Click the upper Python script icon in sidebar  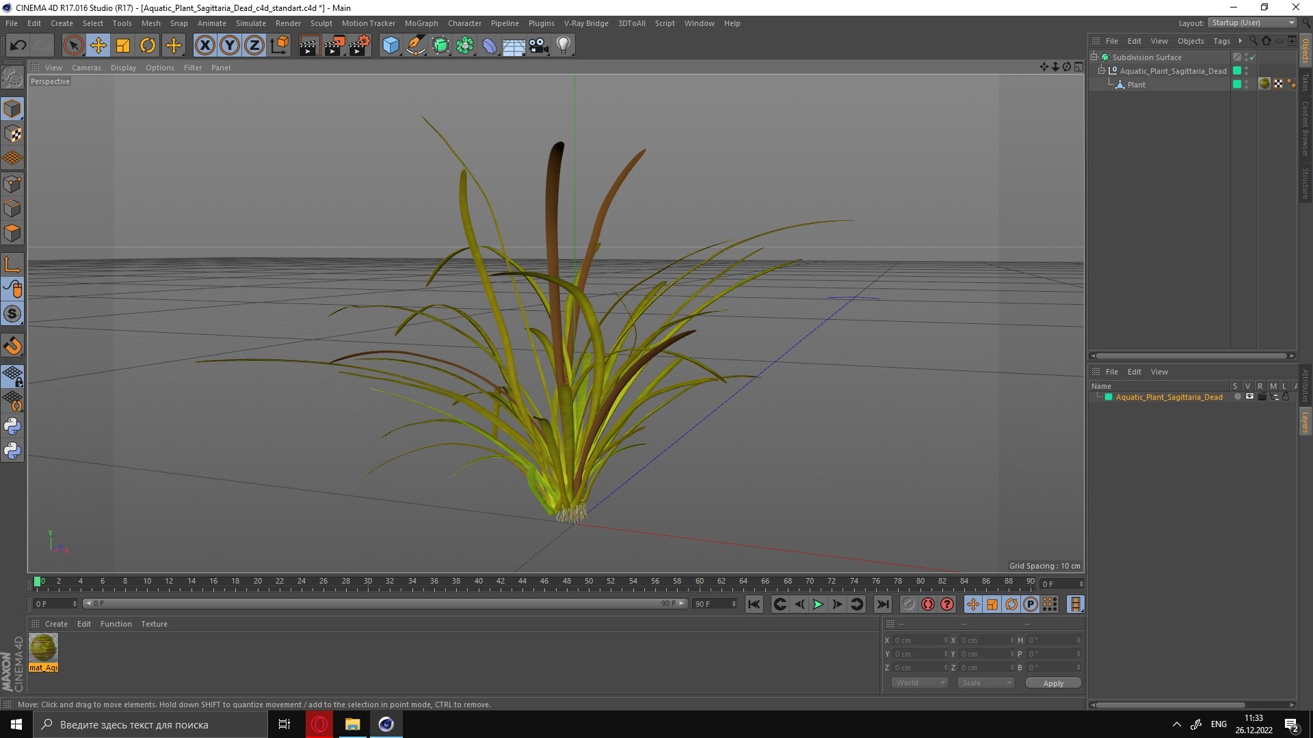coord(12,426)
